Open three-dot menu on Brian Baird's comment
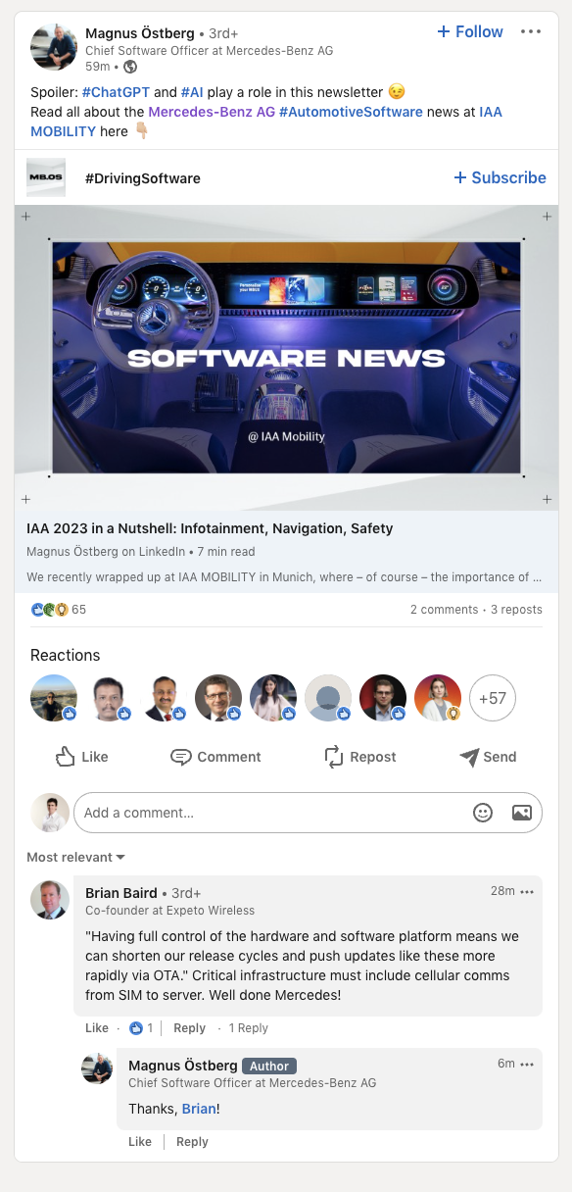Viewport: 572px width, 1192px height. [x=527, y=892]
